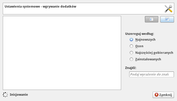Pick the Zainstalowanych radio option
The image size is (177, 101).
coord(131,59)
